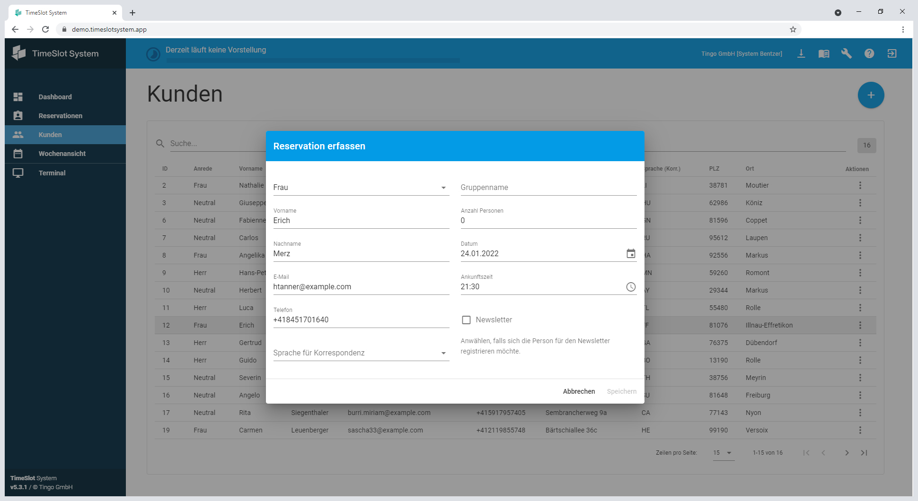Open Sprache für Korrespondenz dropdown

pyautogui.click(x=361, y=353)
